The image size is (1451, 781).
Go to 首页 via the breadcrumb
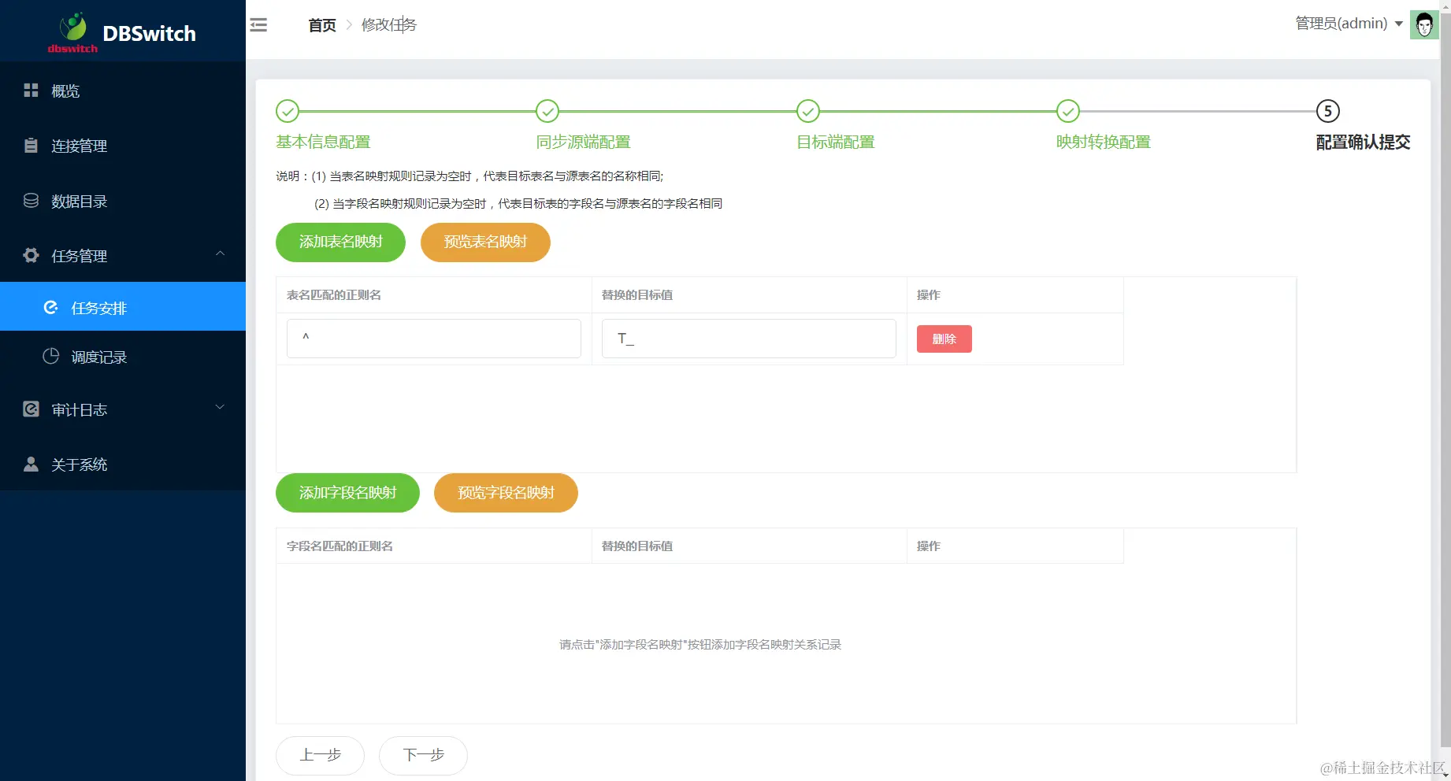pos(321,24)
